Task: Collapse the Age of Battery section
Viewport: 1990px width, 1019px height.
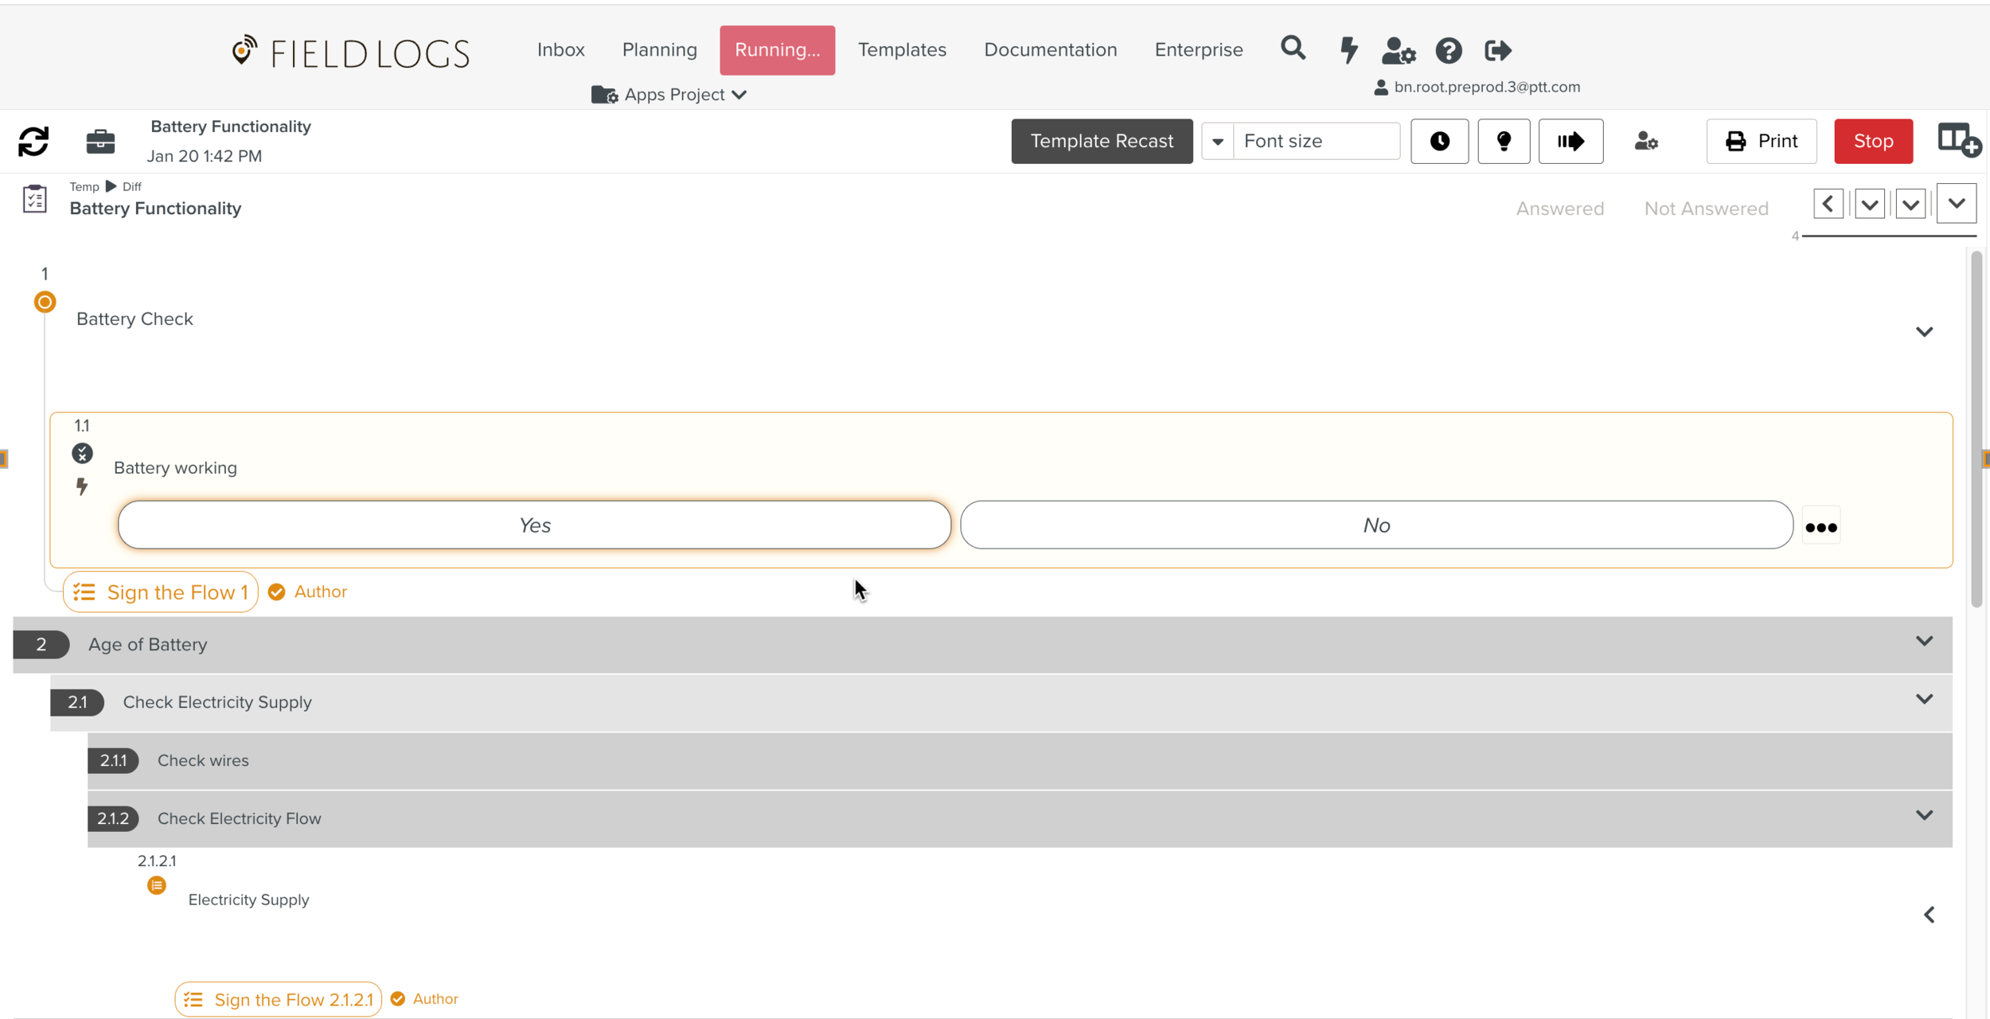Action: tap(1924, 642)
